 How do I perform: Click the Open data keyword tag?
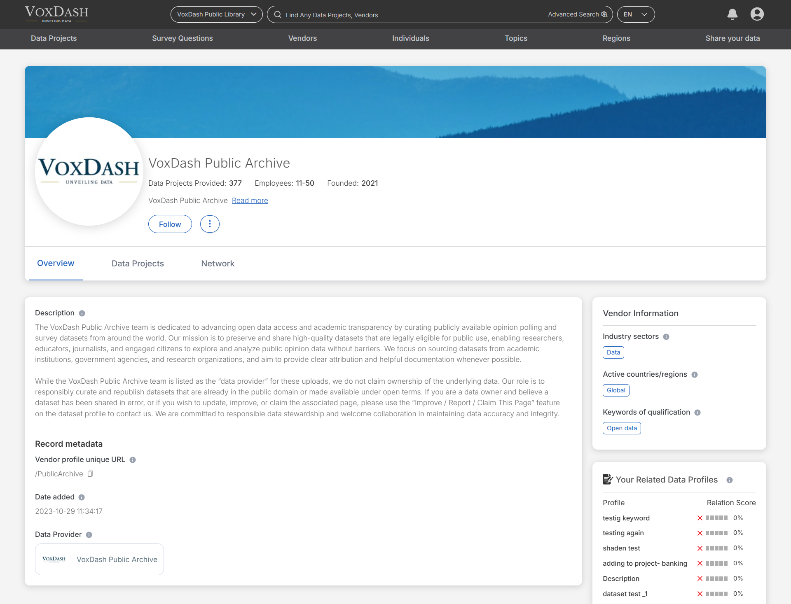621,428
